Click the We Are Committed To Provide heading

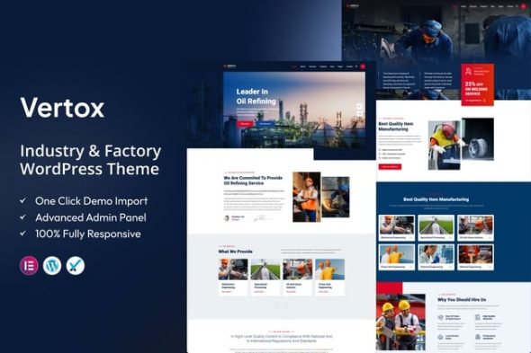[253, 181]
